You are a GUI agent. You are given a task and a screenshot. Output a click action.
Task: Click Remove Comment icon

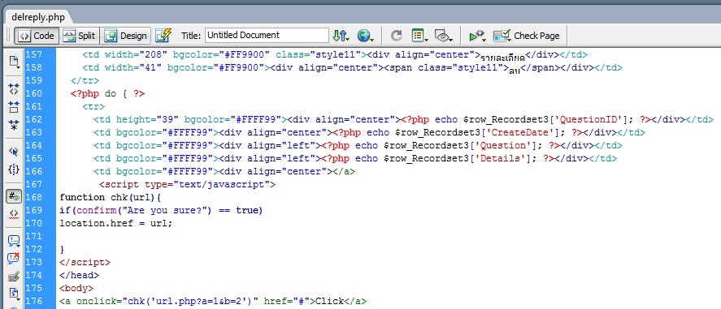click(14, 259)
